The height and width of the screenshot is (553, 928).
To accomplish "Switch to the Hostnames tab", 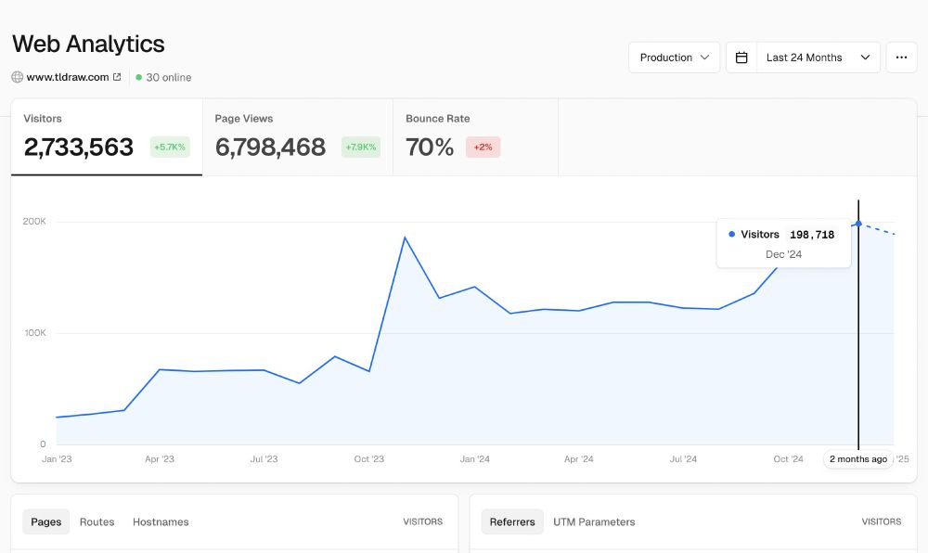I will click(161, 521).
